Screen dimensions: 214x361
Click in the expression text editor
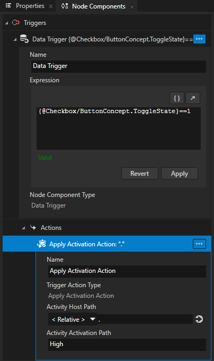point(119,128)
